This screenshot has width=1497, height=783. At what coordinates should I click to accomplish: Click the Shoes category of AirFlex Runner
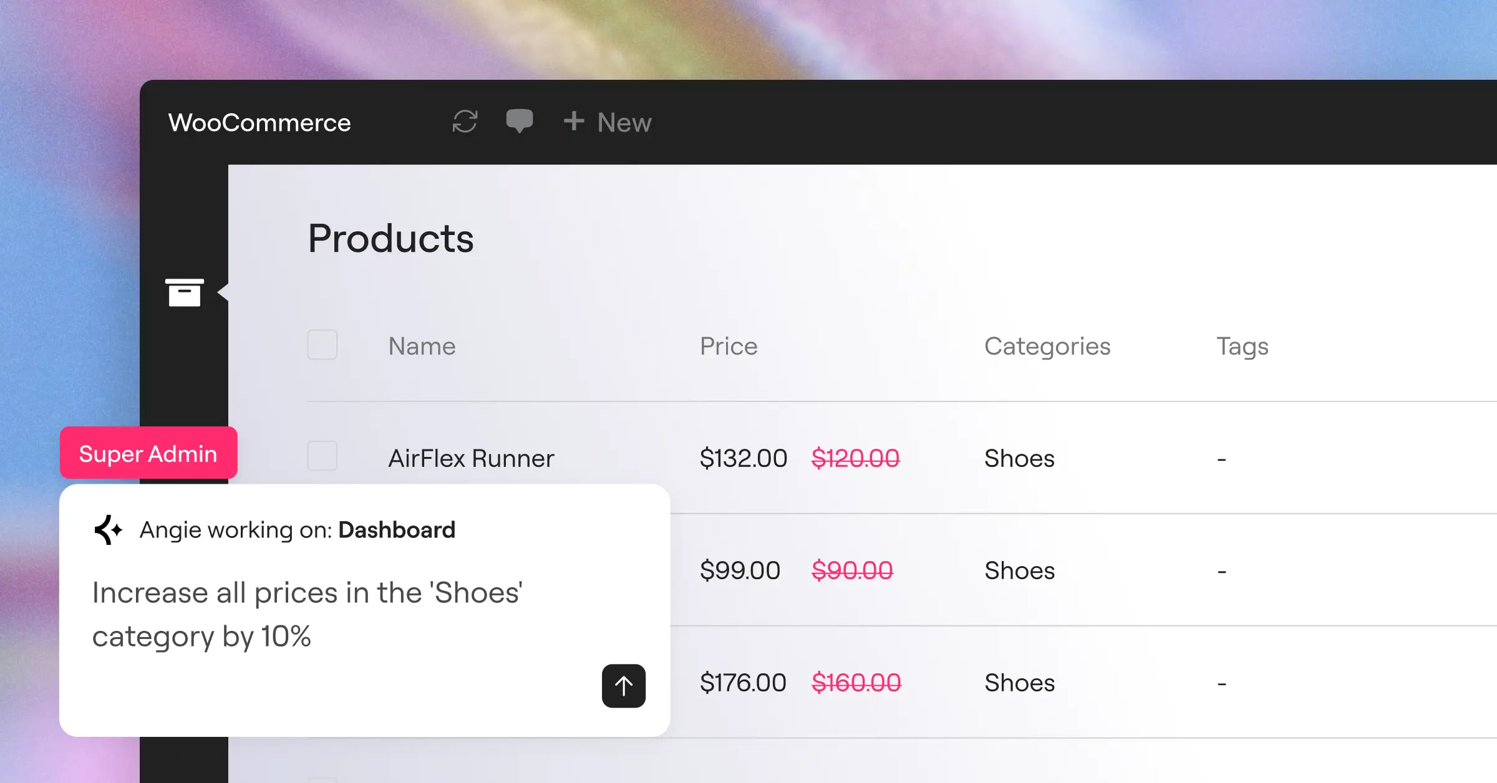tap(1019, 458)
